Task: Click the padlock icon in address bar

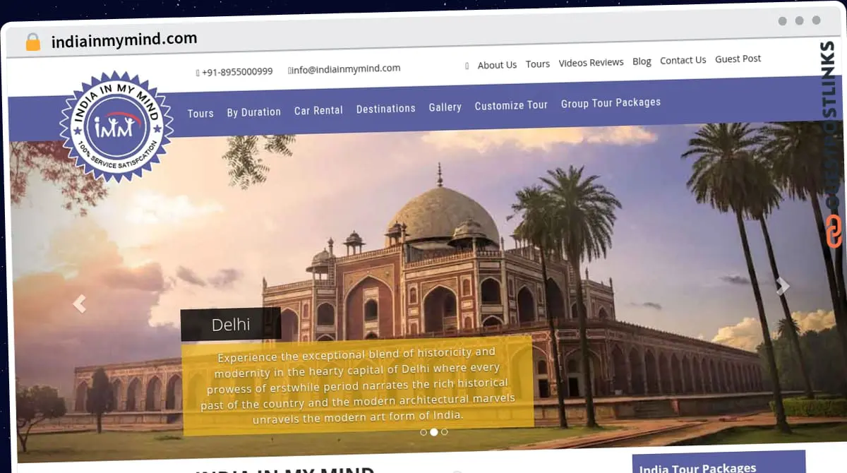Action: (x=32, y=42)
